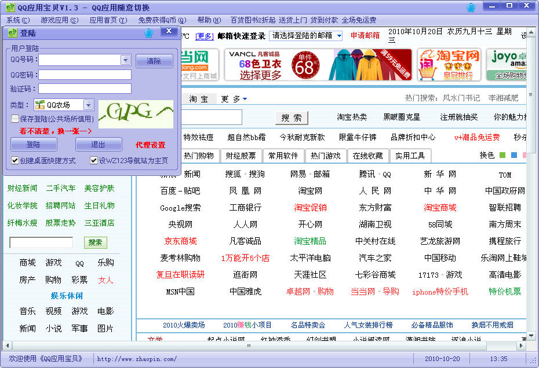
Task: Switch to the 财经股票 tab
Action: (241, 156)
